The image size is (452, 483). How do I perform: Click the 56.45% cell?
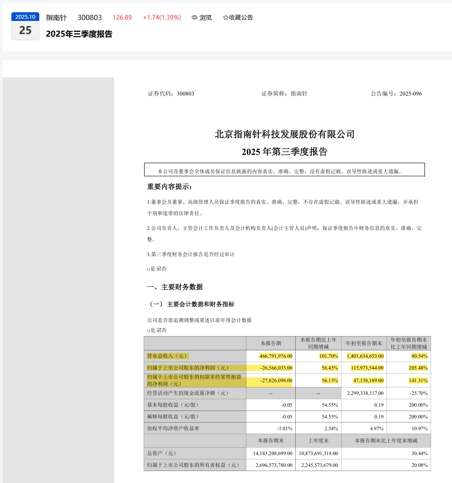[x=330, y=368]
